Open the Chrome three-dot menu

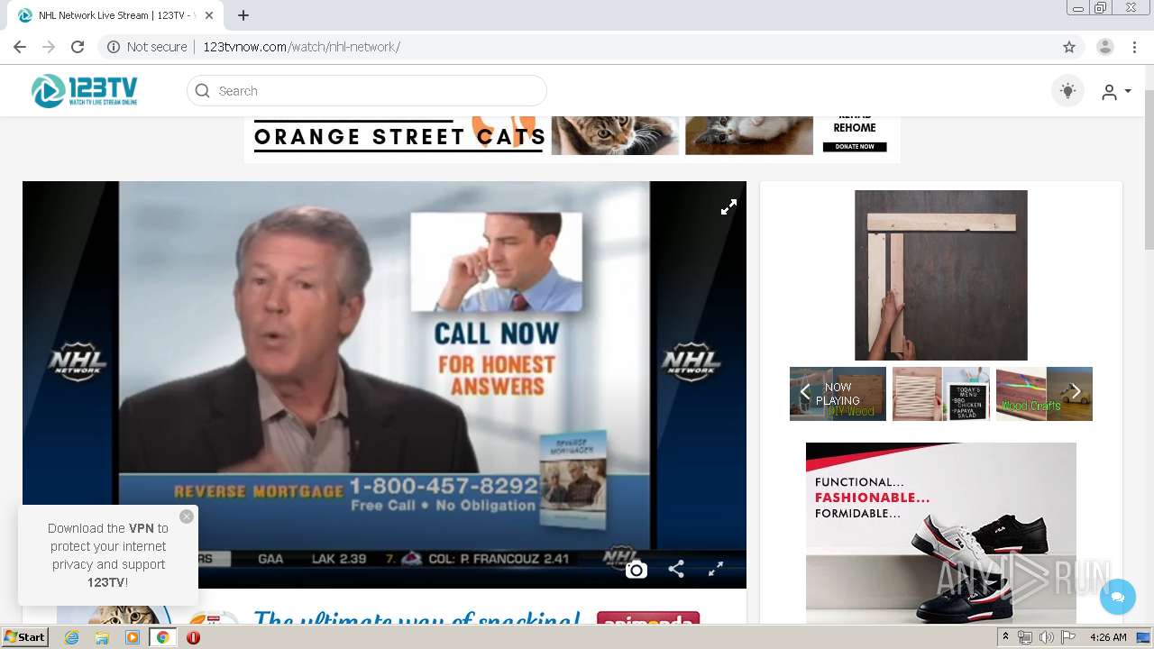click(x=1134, y=47)
